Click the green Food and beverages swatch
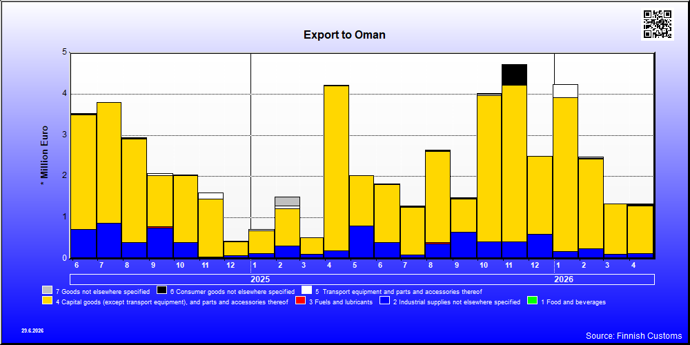This screenshot has width=690, height=345. click(x=532, y=302)
